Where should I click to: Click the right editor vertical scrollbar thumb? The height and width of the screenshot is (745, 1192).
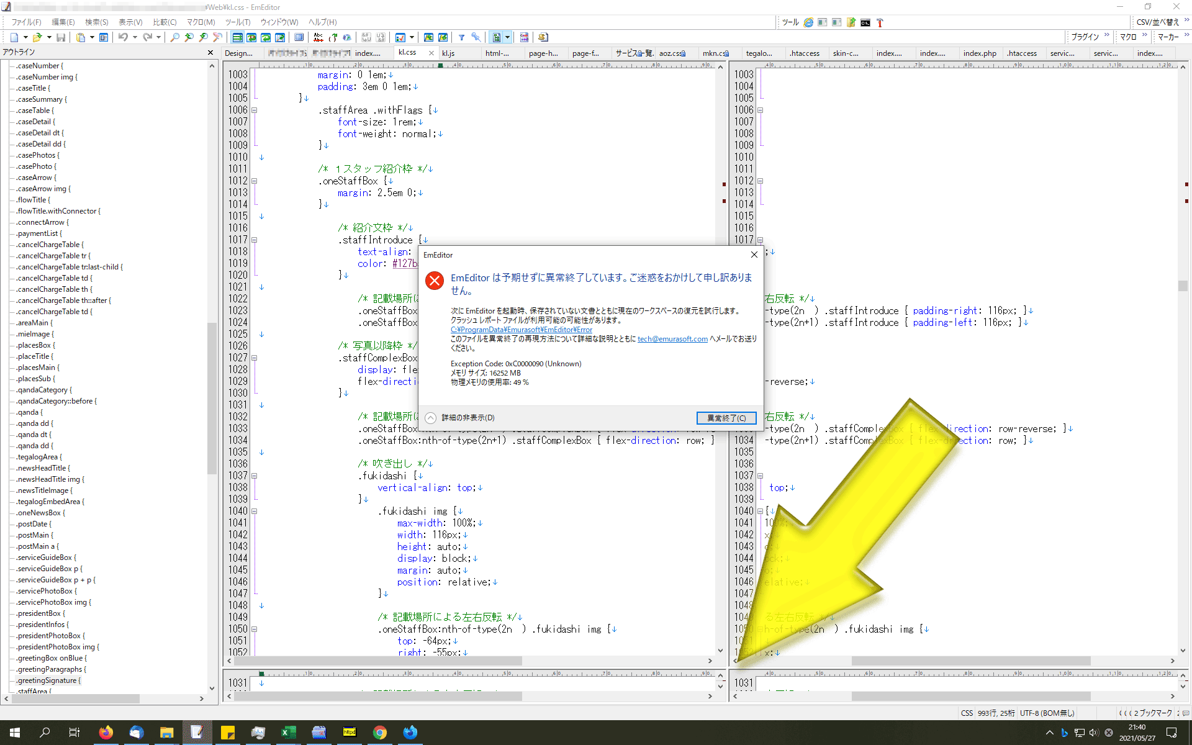click(1182, 286)
